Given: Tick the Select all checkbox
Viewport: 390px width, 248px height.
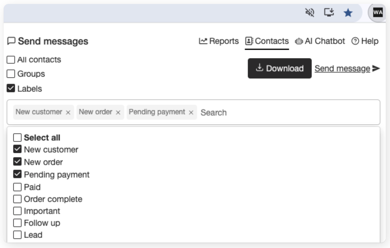Looking at the screenshot, I should pos(18,138).
